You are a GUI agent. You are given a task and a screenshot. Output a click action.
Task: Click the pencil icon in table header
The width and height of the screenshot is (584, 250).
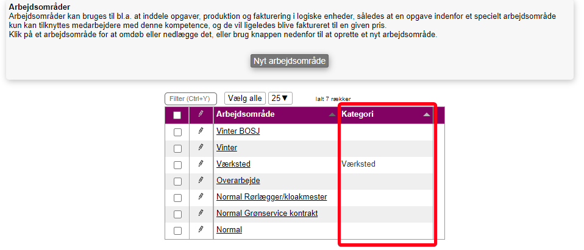[201, 114]
